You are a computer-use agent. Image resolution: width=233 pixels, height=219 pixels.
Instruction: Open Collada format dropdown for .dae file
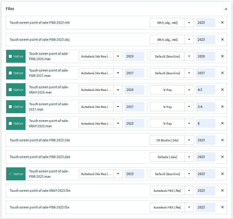click(189, 157)
